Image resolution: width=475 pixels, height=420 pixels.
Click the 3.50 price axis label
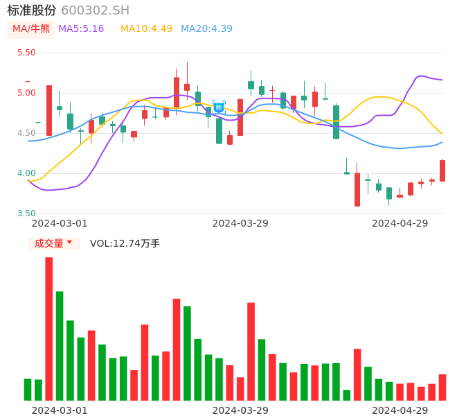coord(26,213)
